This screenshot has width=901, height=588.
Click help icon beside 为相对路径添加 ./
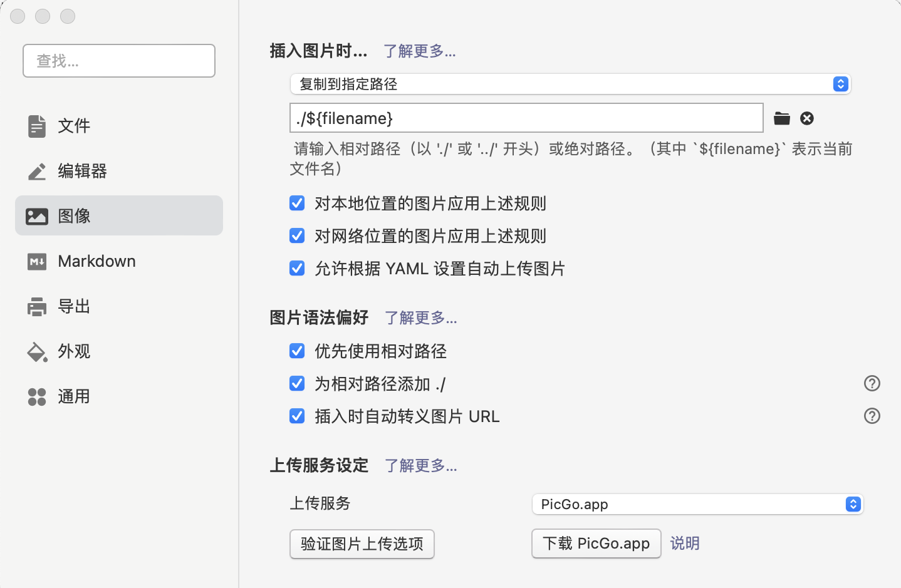pyautogui.click(x=872, y=383)
